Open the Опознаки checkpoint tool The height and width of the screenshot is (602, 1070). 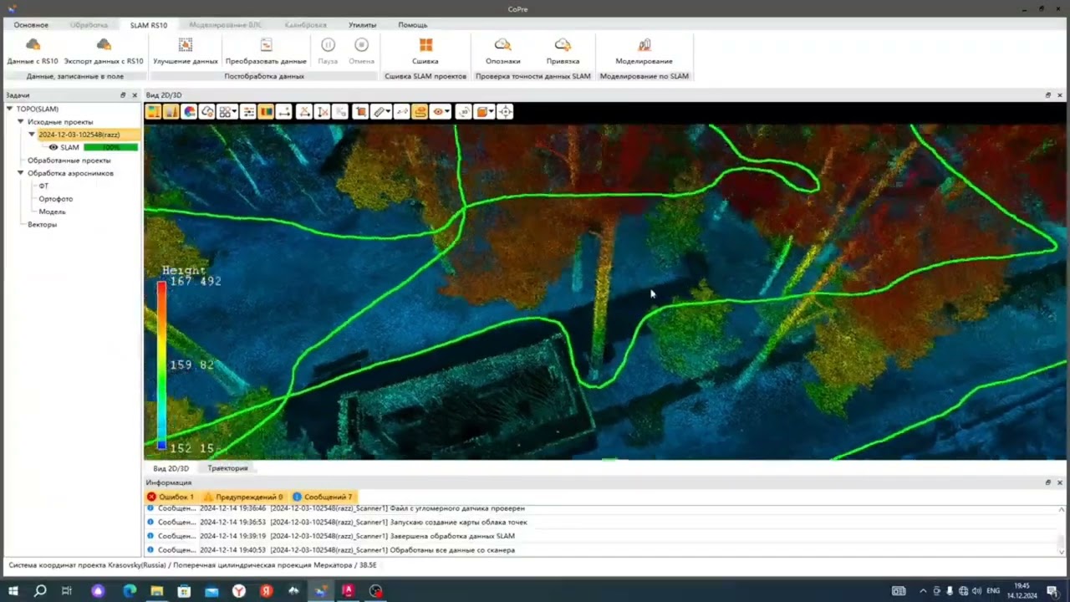tap(503, 50)
